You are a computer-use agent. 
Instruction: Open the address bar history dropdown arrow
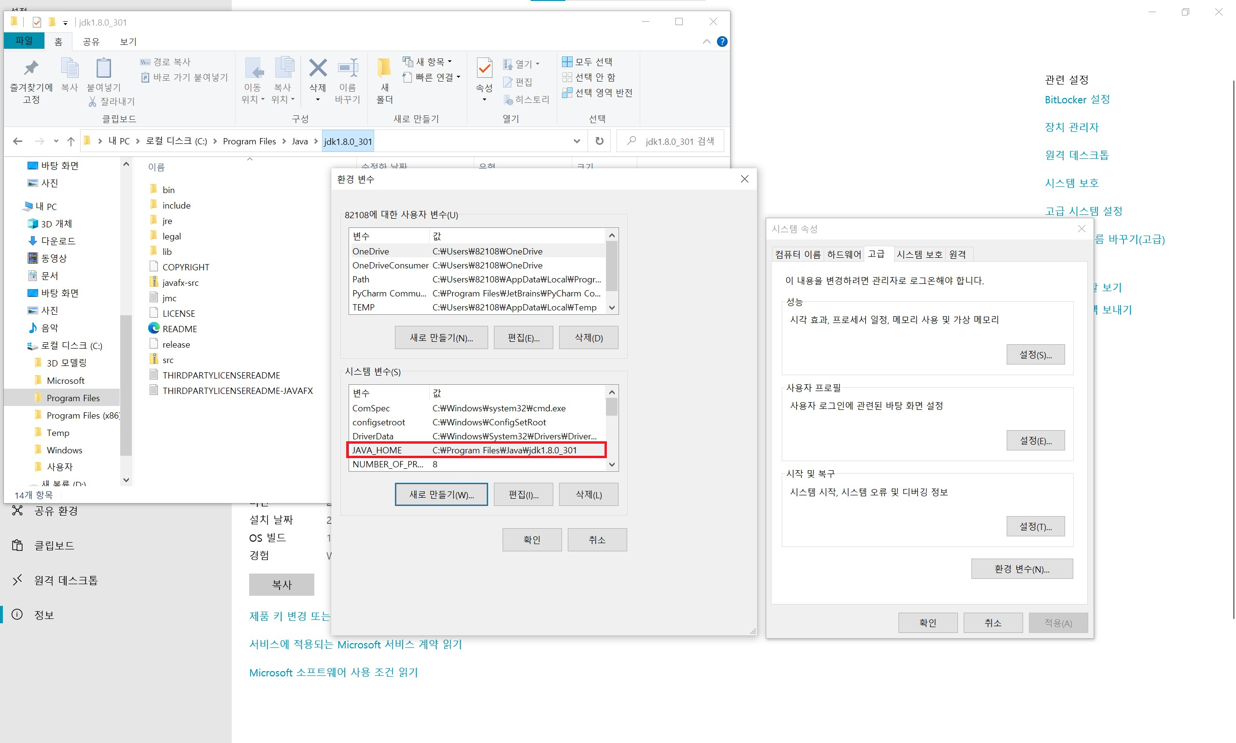tap(576, 141)
